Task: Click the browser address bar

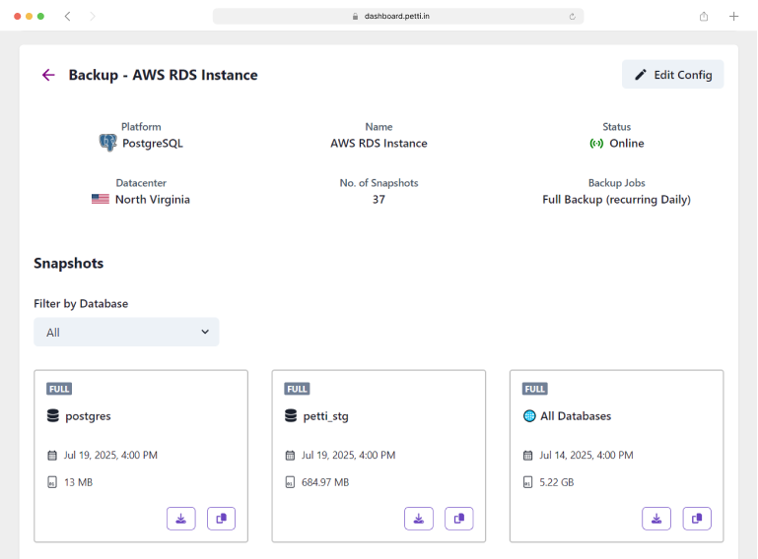Action: 398,16
